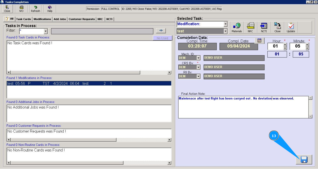The image size is (318, 169).
Task: Click the Close toolbar icon at top left
Action: tap(7, 9)
